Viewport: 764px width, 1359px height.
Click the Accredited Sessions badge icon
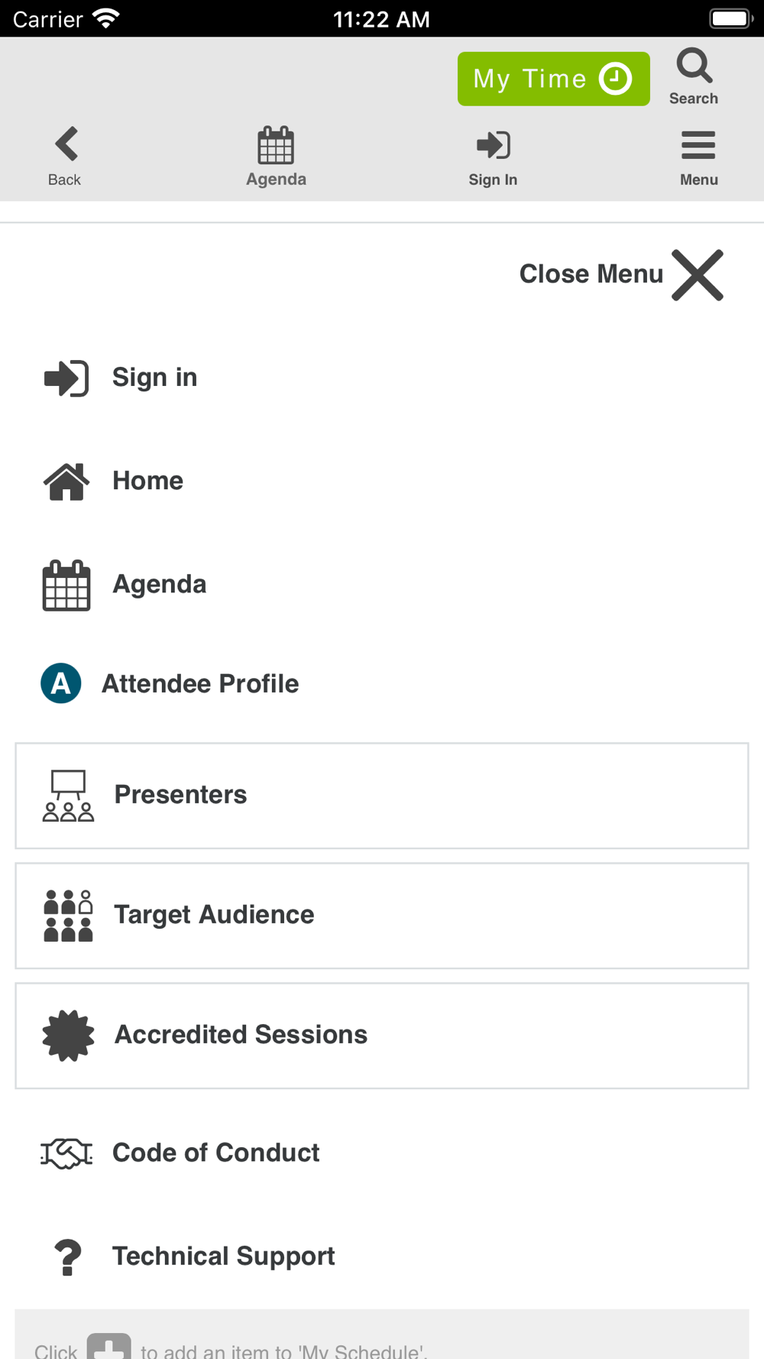68,1036
